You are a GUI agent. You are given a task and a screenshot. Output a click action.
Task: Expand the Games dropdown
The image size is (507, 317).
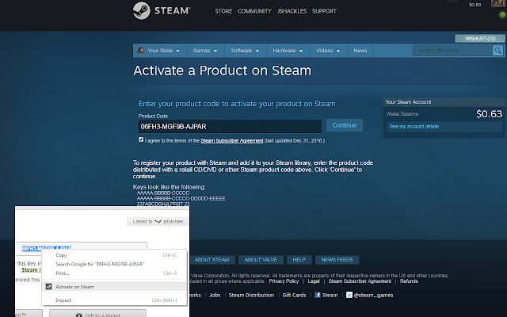click(x=205, y=51)
